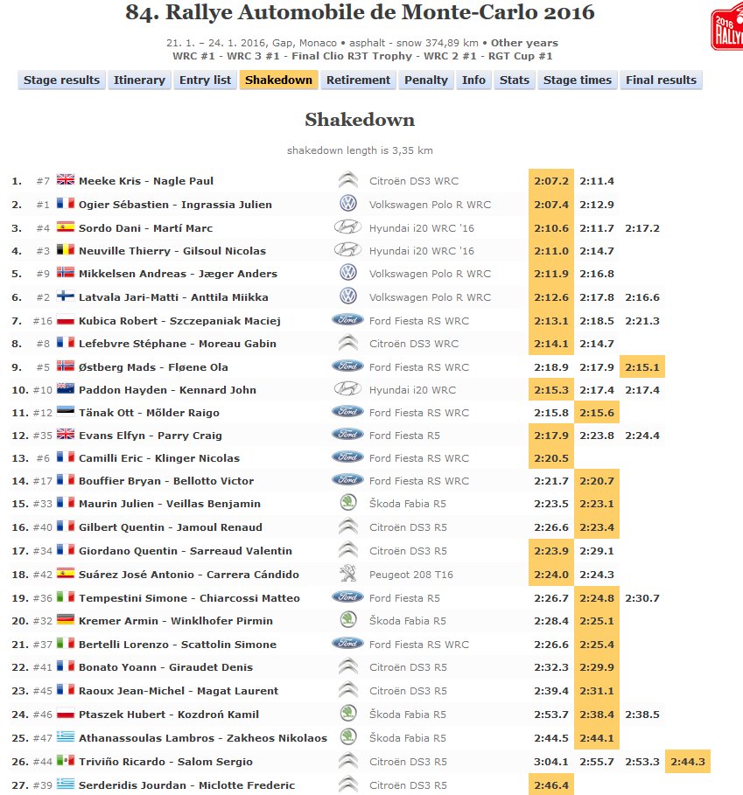This screenshot has width=743, height=795.
Task: Click the Polish flag beside Kubica Robert
Action: [x=66, y=319]
